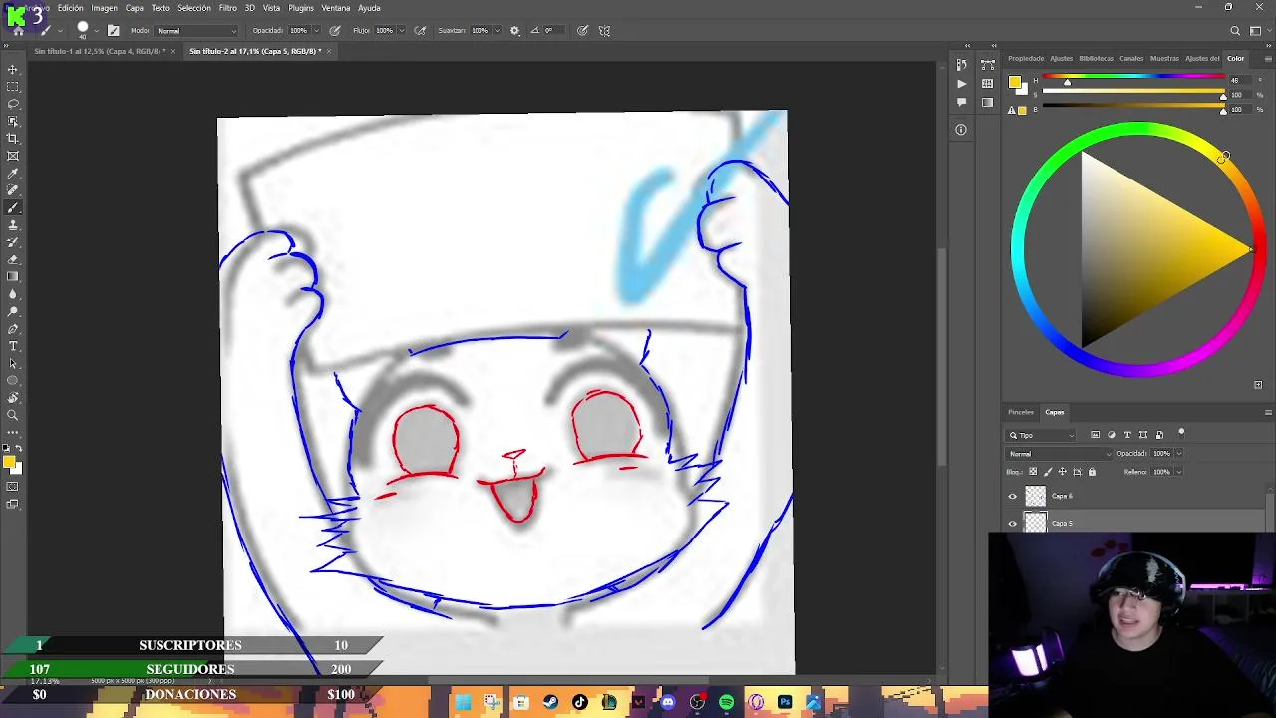Select the Crop tool
Image resolution: width=1276 pixels, height=718 pixels.
click(x=13, y=139)
